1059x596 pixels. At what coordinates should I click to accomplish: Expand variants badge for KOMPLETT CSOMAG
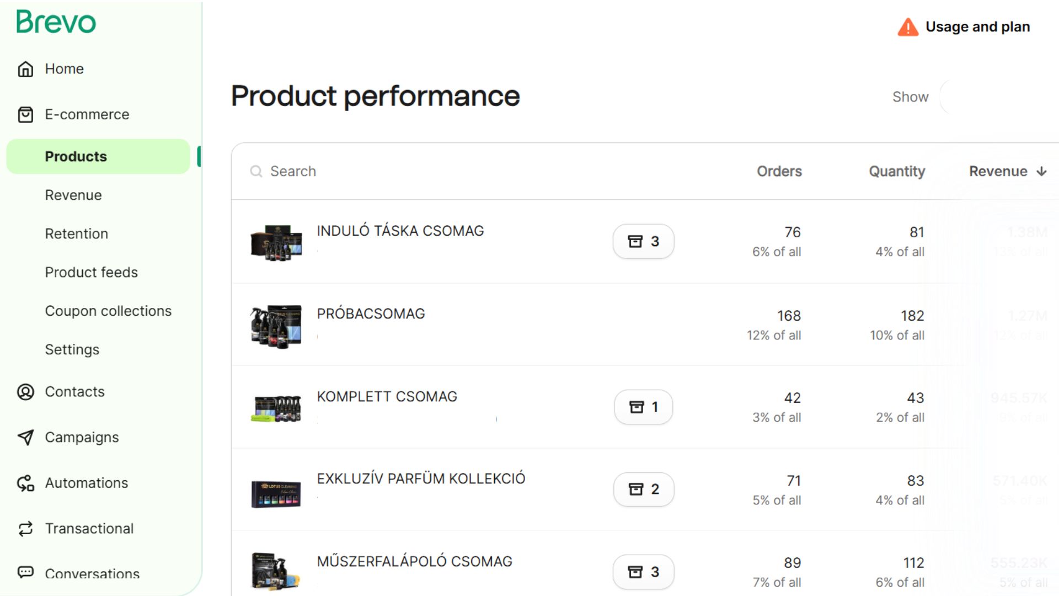643,407
